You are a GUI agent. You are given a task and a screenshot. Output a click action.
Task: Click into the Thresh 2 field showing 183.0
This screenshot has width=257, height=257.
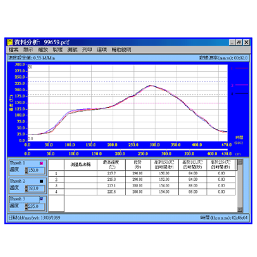[36, 189]
